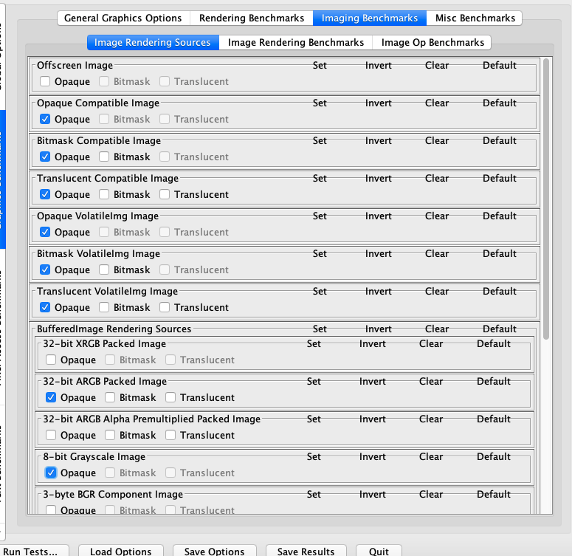Enable Opaque for Offscreen Image

coord(46,81)
